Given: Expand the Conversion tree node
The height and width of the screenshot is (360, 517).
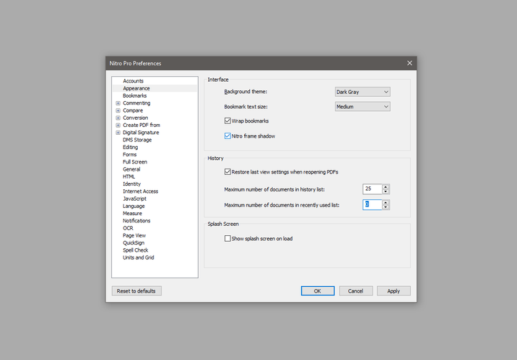Looking at the screenshot, I should tap(118, 118).
